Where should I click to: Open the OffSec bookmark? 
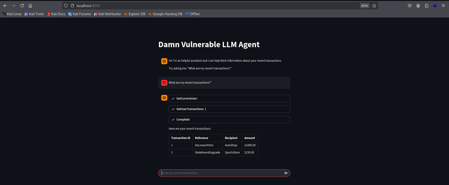point(193,14)
